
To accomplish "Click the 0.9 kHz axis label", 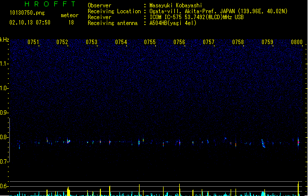I will (3, 113).
